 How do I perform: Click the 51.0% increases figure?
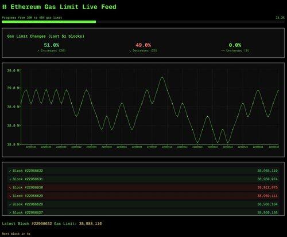pyautogui.click(x=52, y=45)
